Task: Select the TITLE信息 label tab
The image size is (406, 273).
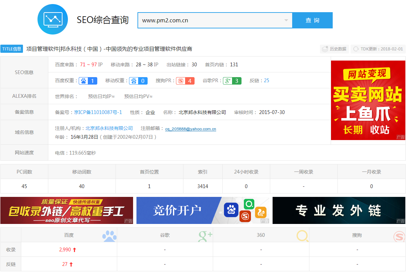Action: (12, 49)
